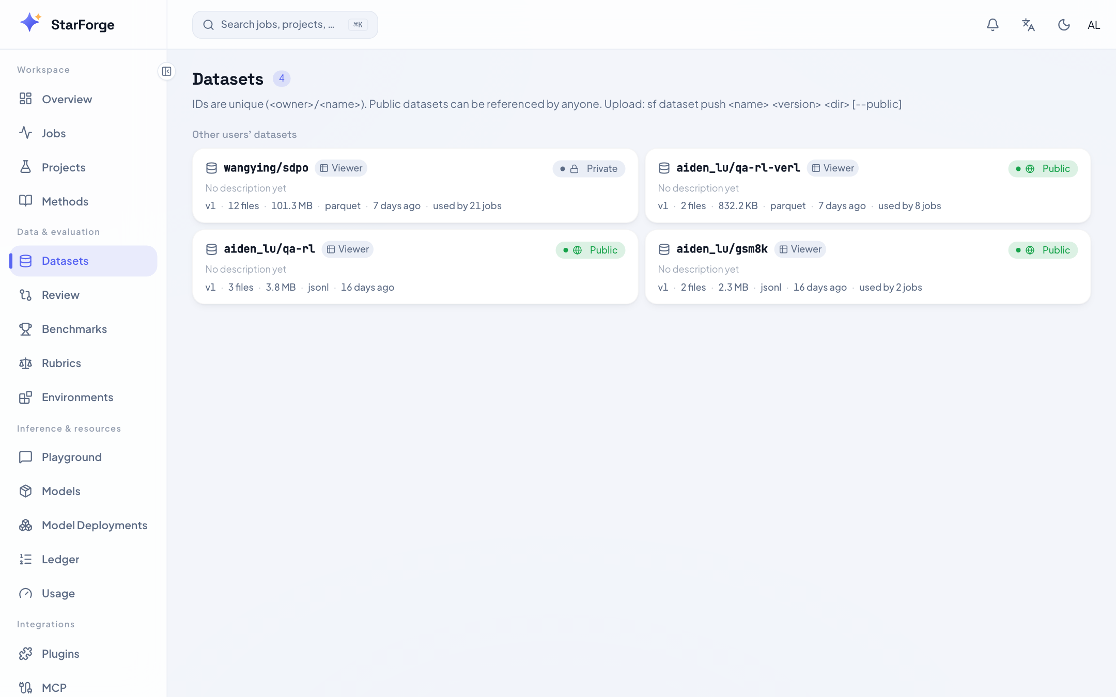Click the datasets count badge 4
Image resolution: width=1116 pixels, height=697 pixels.
[x=282, y=78]
